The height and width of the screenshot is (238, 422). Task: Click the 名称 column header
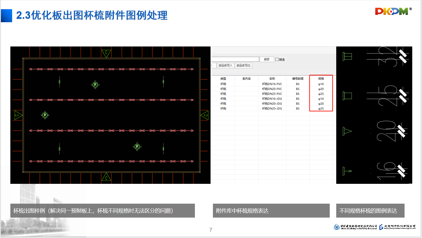[272, 79]
